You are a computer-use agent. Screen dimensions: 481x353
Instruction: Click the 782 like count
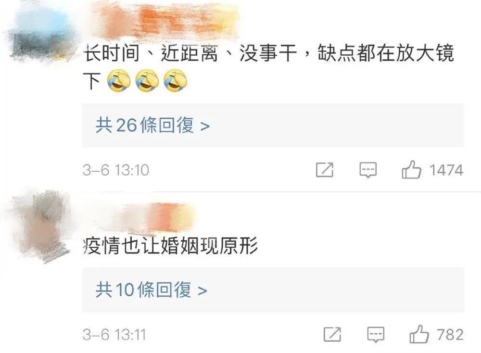click(x=450, y=335)
